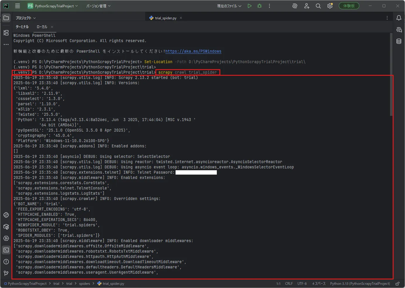Click the 1:1 line column indicator

point(278,283)
